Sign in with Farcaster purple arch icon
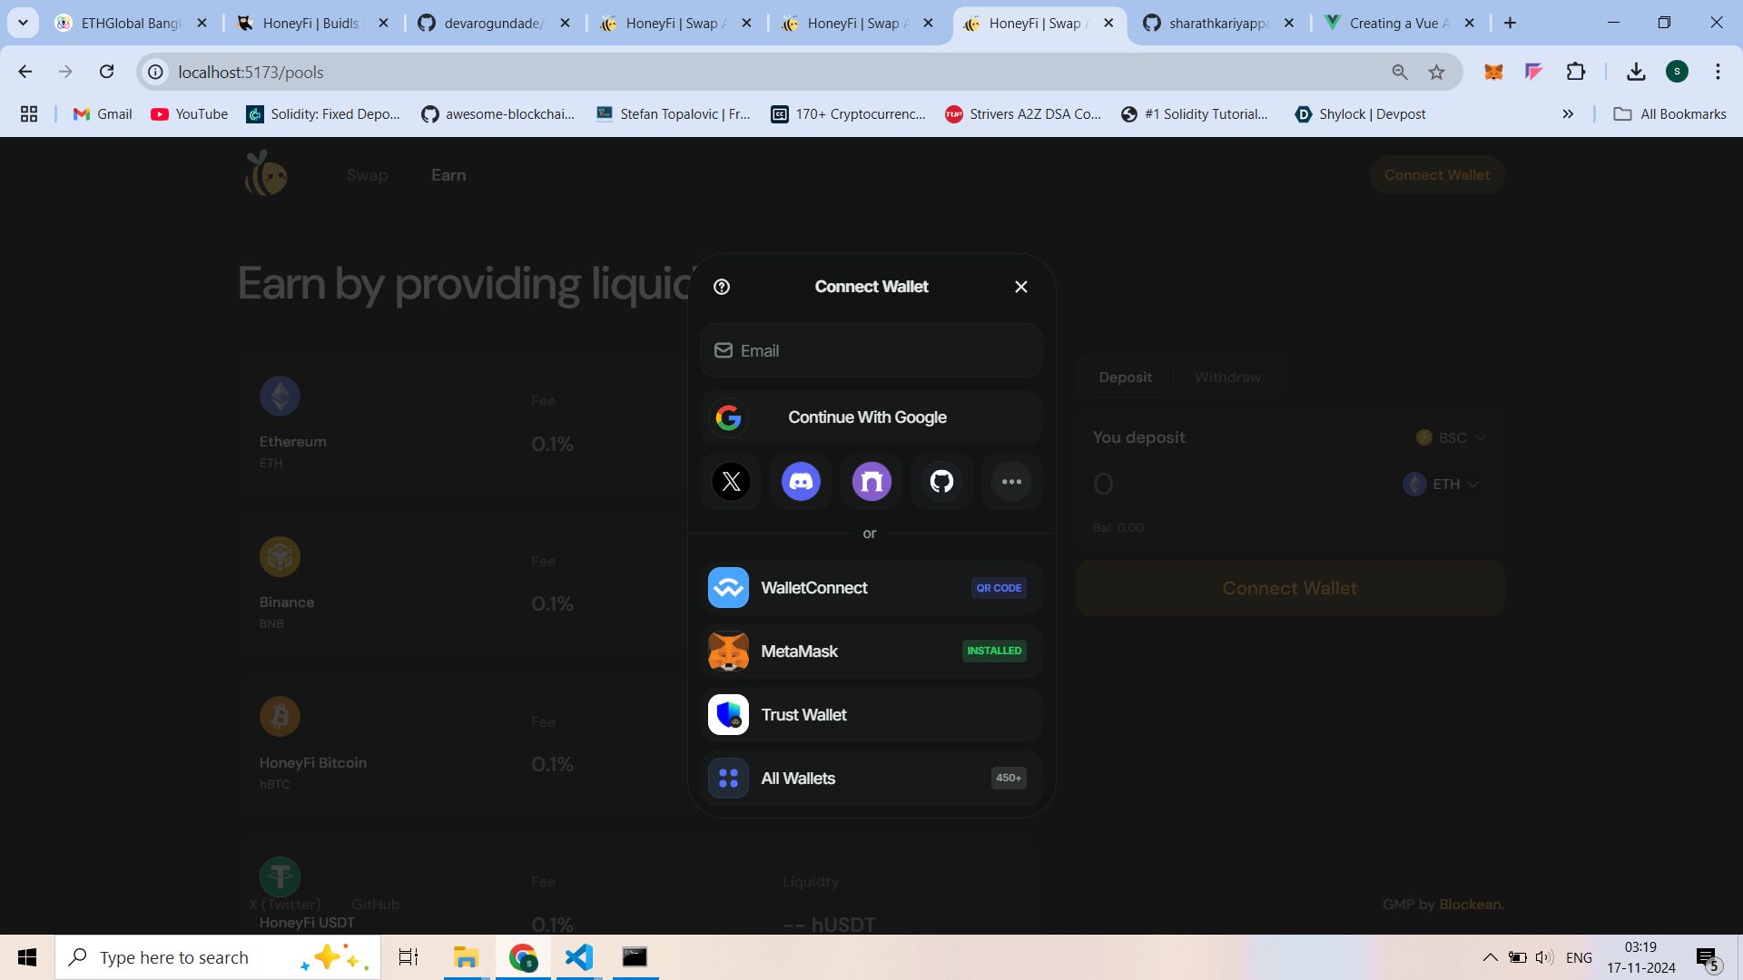 [x=871, y=482]
